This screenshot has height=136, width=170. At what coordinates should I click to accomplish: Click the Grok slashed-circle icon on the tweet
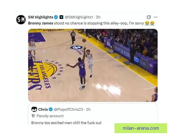(149, 17)
